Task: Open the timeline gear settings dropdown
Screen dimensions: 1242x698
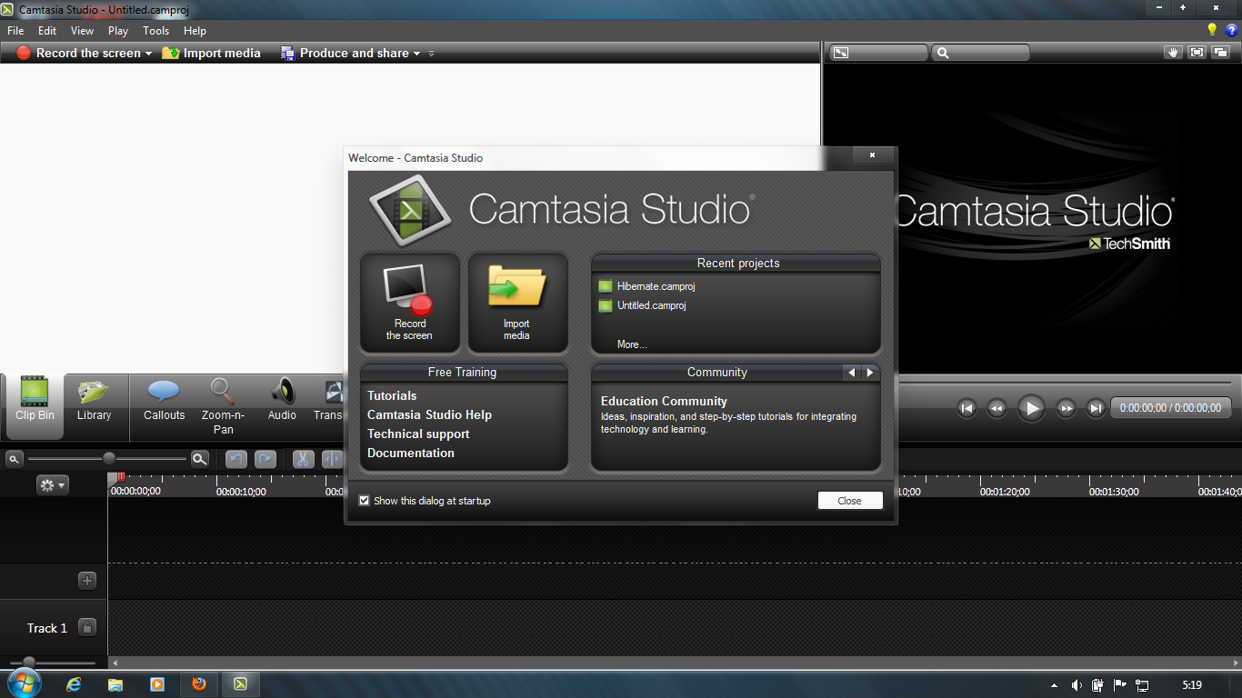Action: point(52,485)
